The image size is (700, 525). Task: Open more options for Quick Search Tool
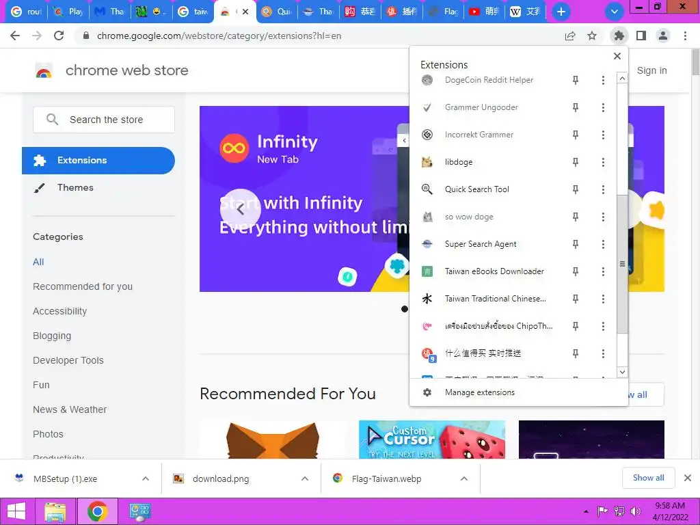[x=603, y=190]
